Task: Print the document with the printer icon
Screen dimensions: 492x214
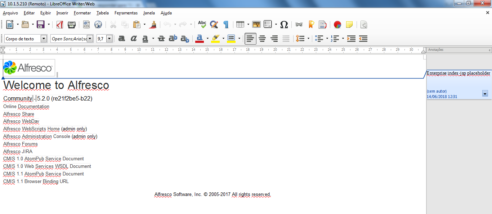Action: [71, 24]
